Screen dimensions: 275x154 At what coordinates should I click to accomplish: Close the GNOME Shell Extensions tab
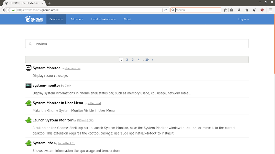point(42,3)
